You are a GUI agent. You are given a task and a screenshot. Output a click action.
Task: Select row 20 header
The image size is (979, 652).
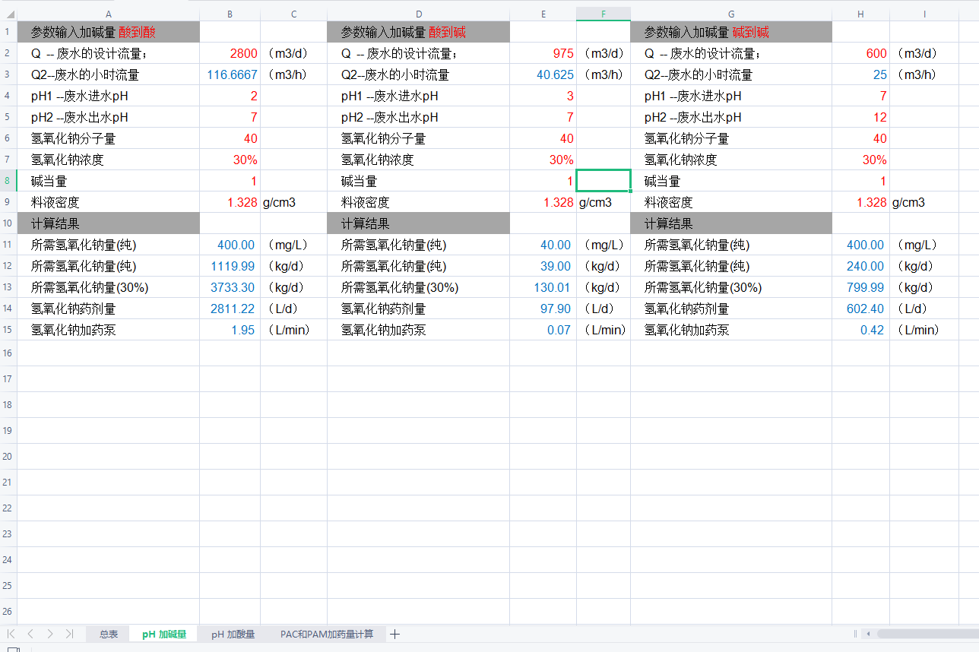[8, 456]
